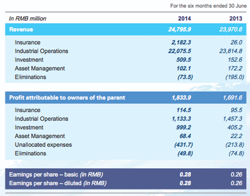Select Unallocated expenses row label
Viewport: 250px width, 196px height.
(43, 145)
